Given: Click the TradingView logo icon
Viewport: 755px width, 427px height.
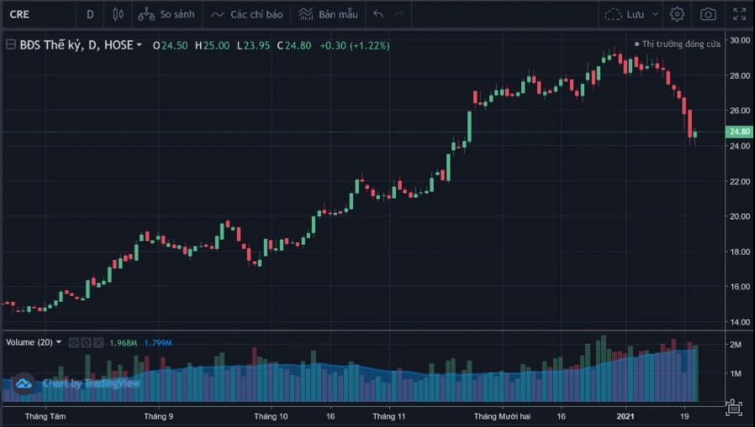Looking at the screenshot, I should tap(24, 383).
